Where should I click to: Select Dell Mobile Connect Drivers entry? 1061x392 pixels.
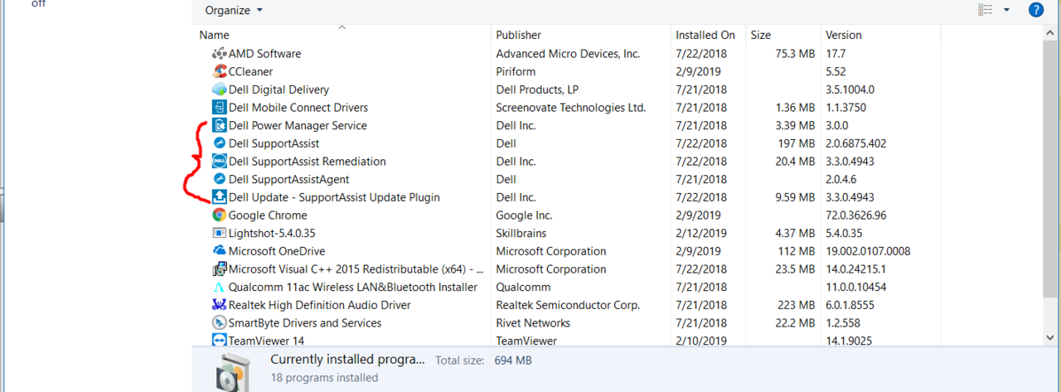[298, 108]
